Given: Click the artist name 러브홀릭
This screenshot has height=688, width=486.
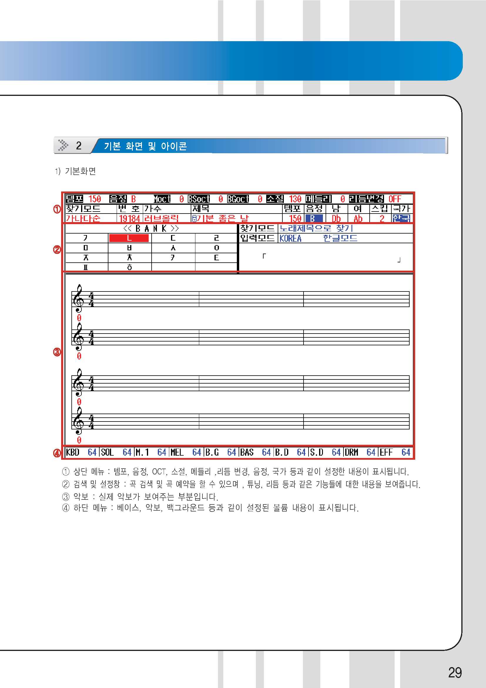Looking at the screenshot, I should point(161,218).
